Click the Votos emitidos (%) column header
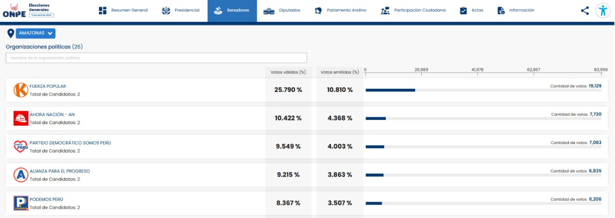The width and height of the screenshot is (615, 218). click(x=340, y=72)
